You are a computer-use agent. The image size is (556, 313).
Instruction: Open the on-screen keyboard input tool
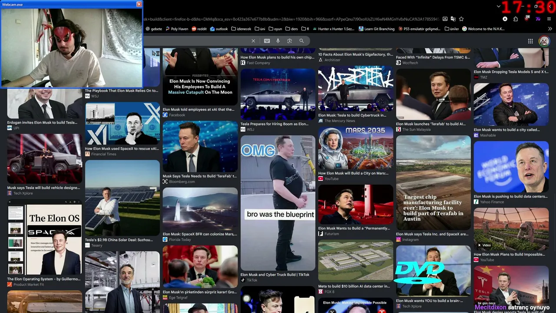267,41
